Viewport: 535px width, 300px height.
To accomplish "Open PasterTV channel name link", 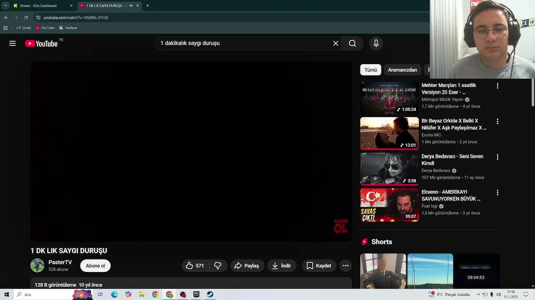I will pos(60,262).
